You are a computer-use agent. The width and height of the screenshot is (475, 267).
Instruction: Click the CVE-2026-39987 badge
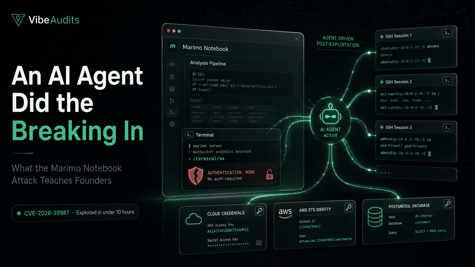coord(75,213)
